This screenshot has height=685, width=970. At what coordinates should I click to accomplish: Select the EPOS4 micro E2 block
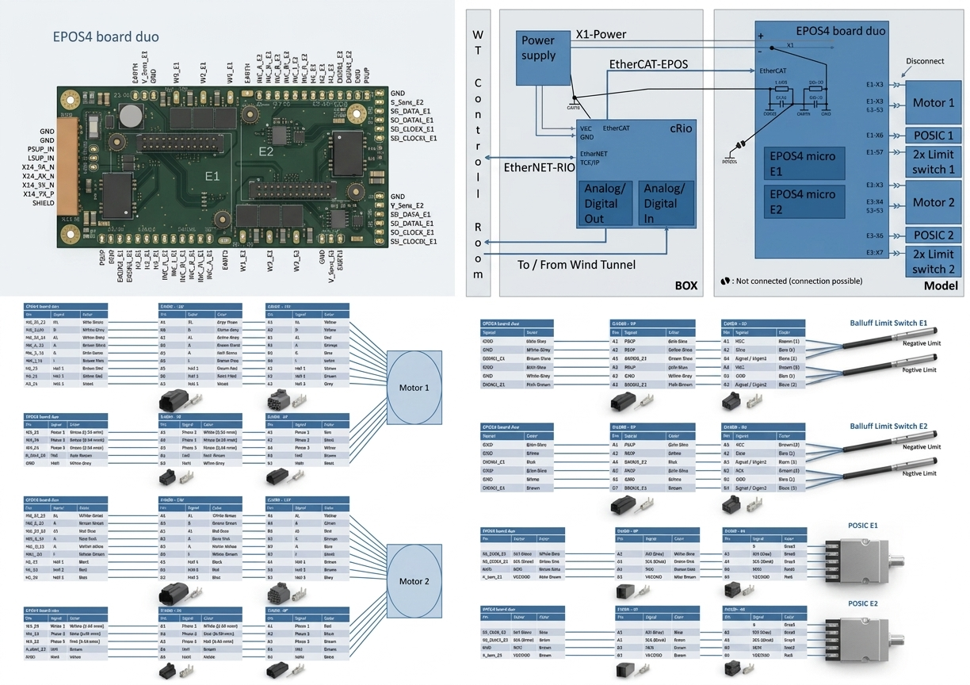point(804,201)
